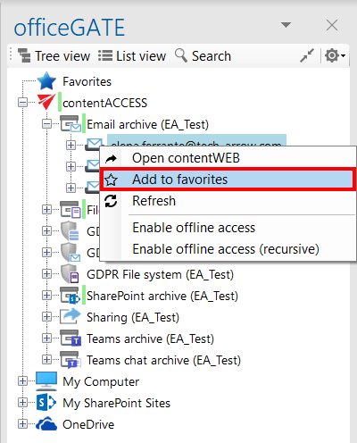
Task: Click the OneDrive cloud icon
Action: pyautogui.click(x=46, y=424)
